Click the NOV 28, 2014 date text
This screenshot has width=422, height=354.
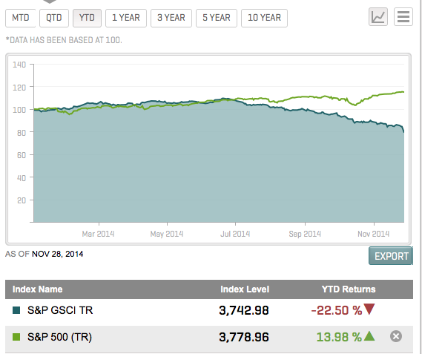pyautogui.click(x=58, y=254)
